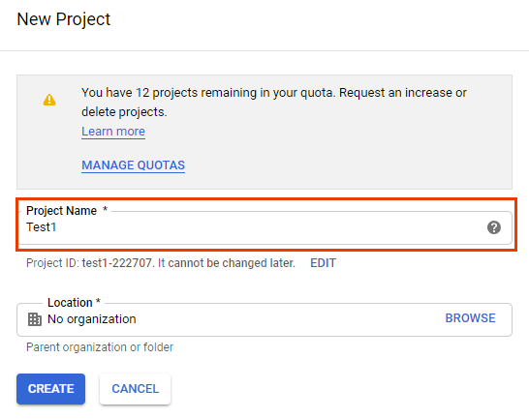Click the required asterisk beside Project Name
Screen dimensions: 529x419
pyautogui.click(x=105, y=210)
